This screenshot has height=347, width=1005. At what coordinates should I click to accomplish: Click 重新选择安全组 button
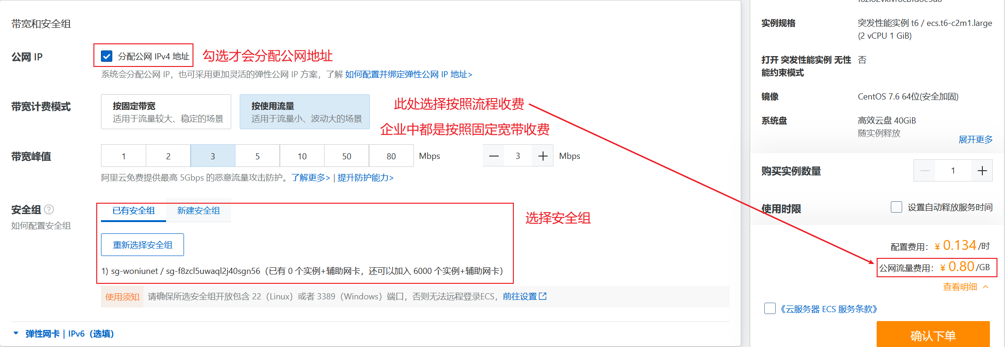[142, 245]
